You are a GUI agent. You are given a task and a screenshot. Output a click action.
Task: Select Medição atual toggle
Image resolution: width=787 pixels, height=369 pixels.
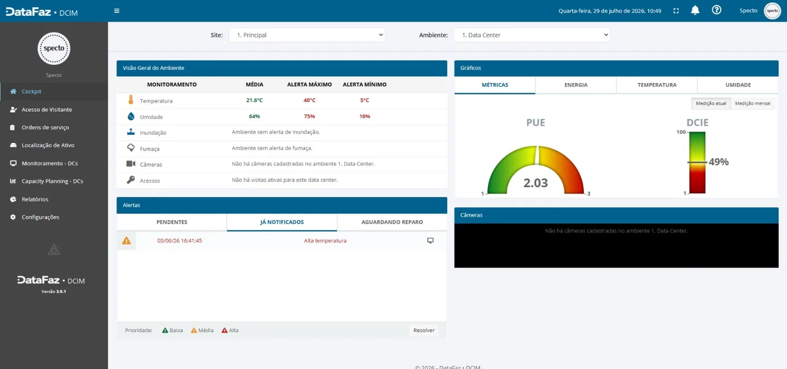tap(711, 103)
